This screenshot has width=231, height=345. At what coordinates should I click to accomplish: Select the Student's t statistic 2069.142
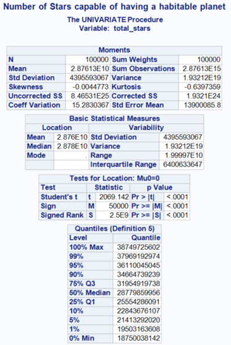[113, 197]
